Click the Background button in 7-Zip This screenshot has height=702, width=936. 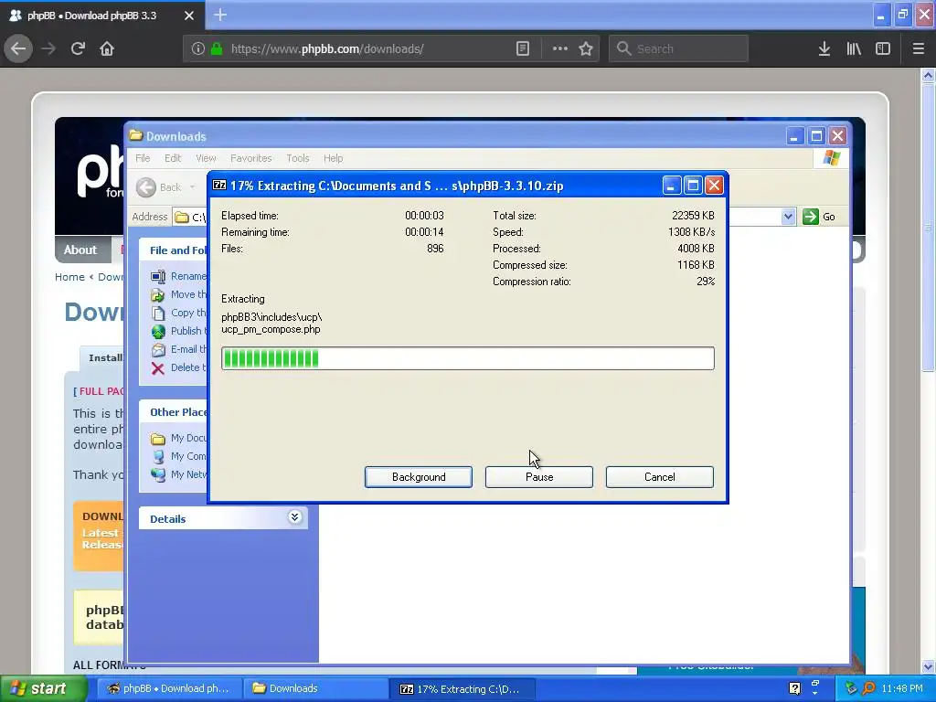[419, 477]
